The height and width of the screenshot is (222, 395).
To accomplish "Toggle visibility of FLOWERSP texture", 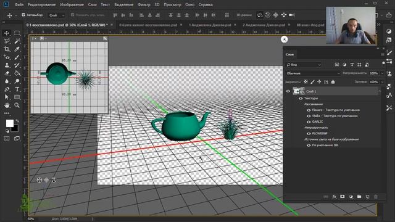I will click(x=309, y=133).
